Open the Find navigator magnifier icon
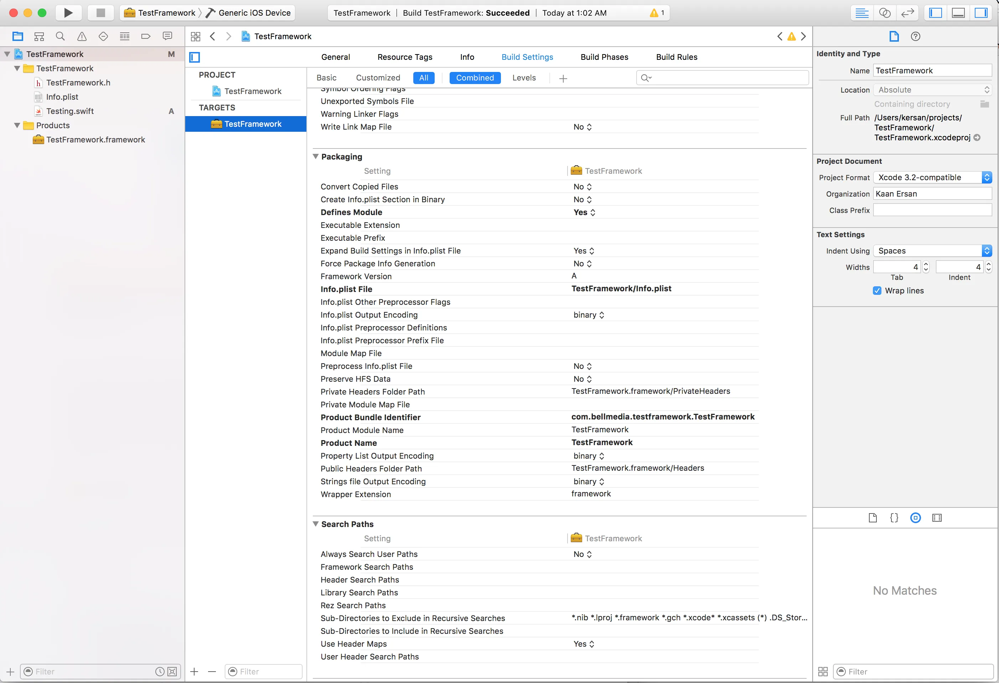 tap(60, 37)
